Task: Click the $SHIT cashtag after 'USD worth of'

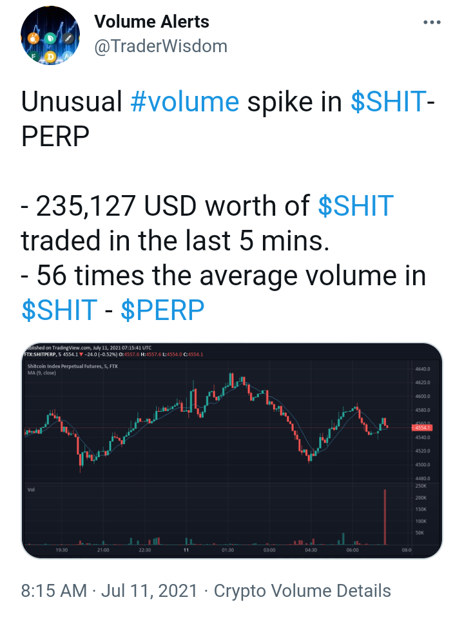Action: coord(356,206)
